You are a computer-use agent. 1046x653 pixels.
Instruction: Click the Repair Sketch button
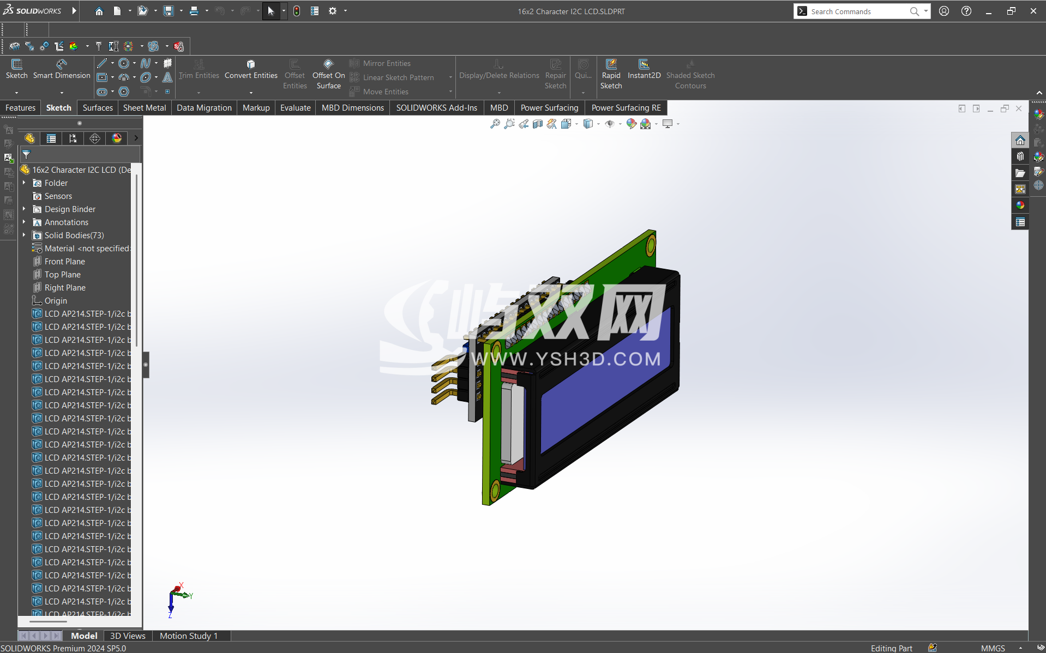555,71
